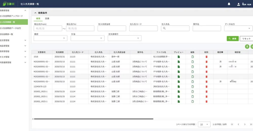Preview document 12345678-123
253x131 pixels.
[179, 86]
